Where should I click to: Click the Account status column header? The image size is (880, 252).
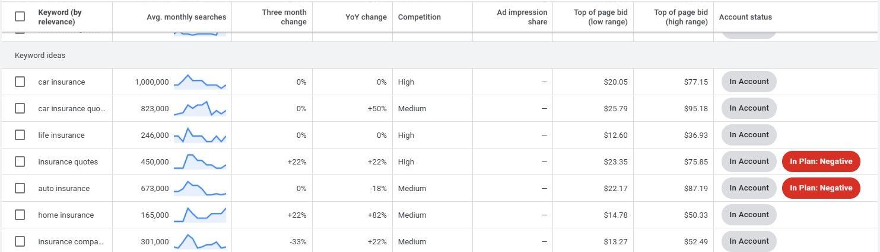tap(745, 17)
